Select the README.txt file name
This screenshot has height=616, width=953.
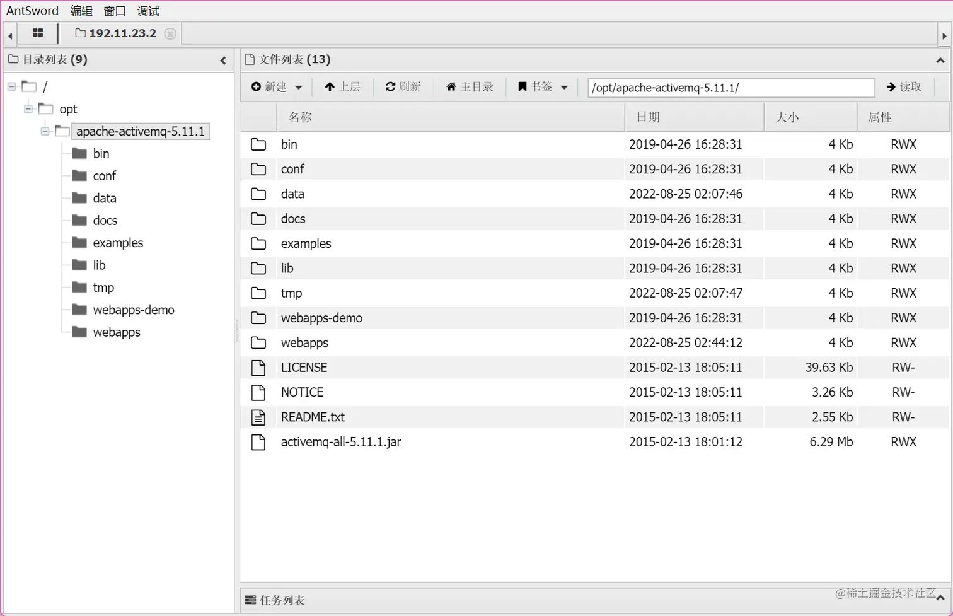[313, 417]
